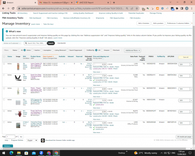This screenshot has width=195, height=156.
Task: Expand the Edit dropdown arrow for the wafers row
Action: pyautogui.click(x=191, y=64)
